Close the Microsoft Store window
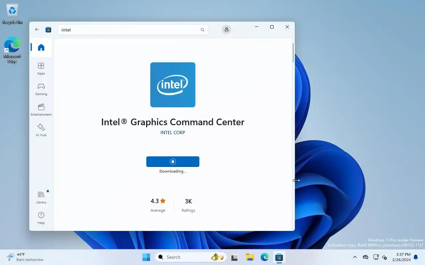425x265 pixels. click(287, 27)
